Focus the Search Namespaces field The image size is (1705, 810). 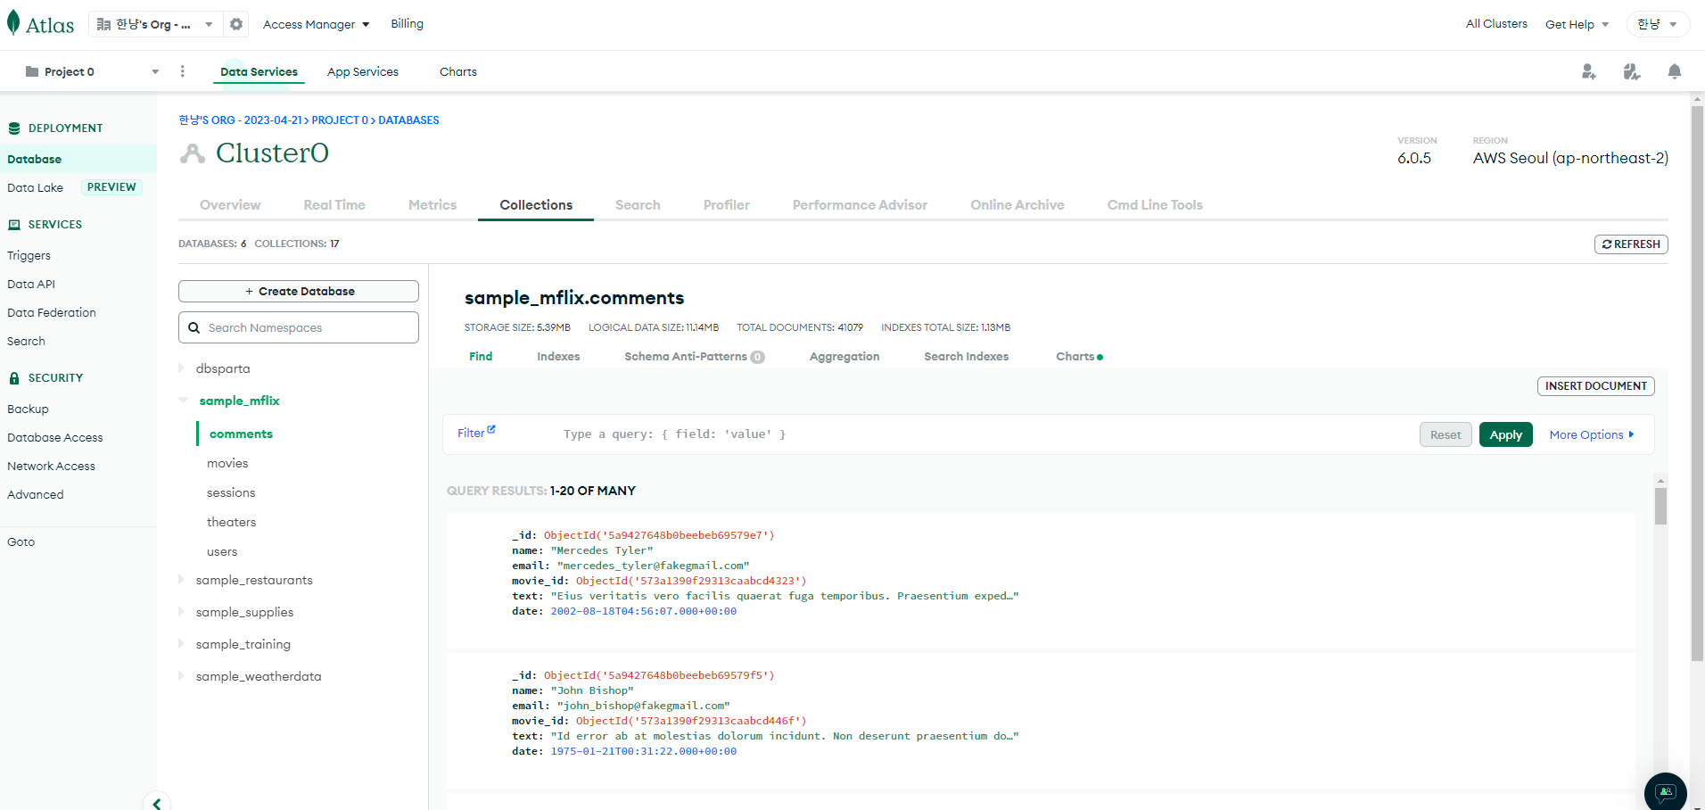pos(299,327)
